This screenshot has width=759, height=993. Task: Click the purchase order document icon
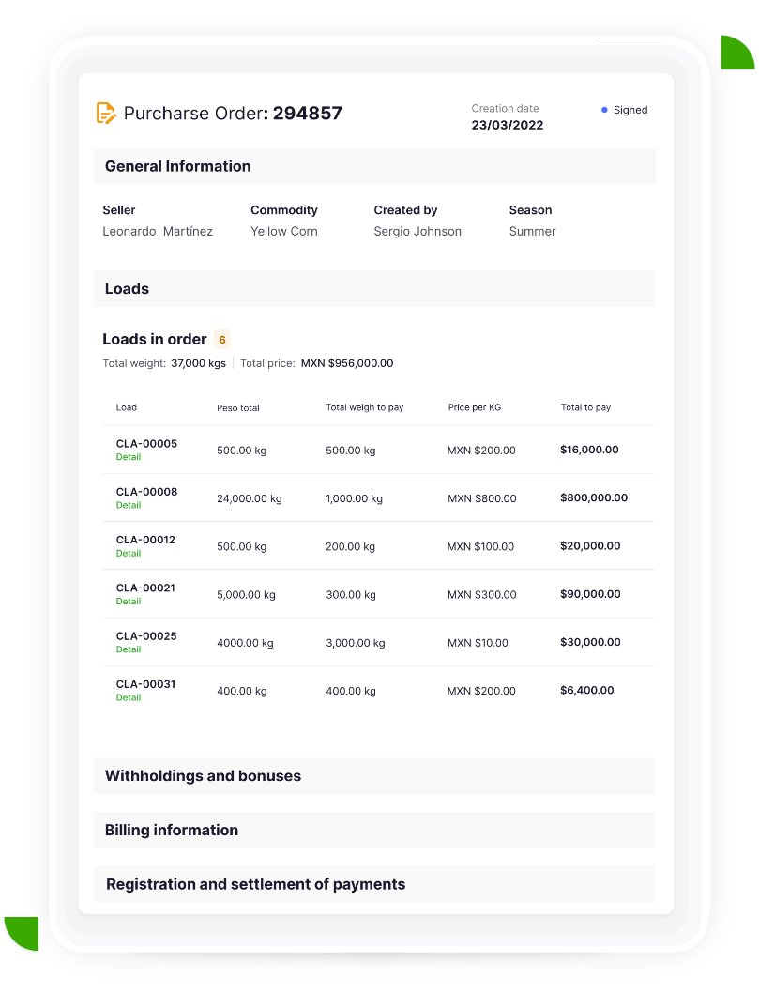[106, 113]
